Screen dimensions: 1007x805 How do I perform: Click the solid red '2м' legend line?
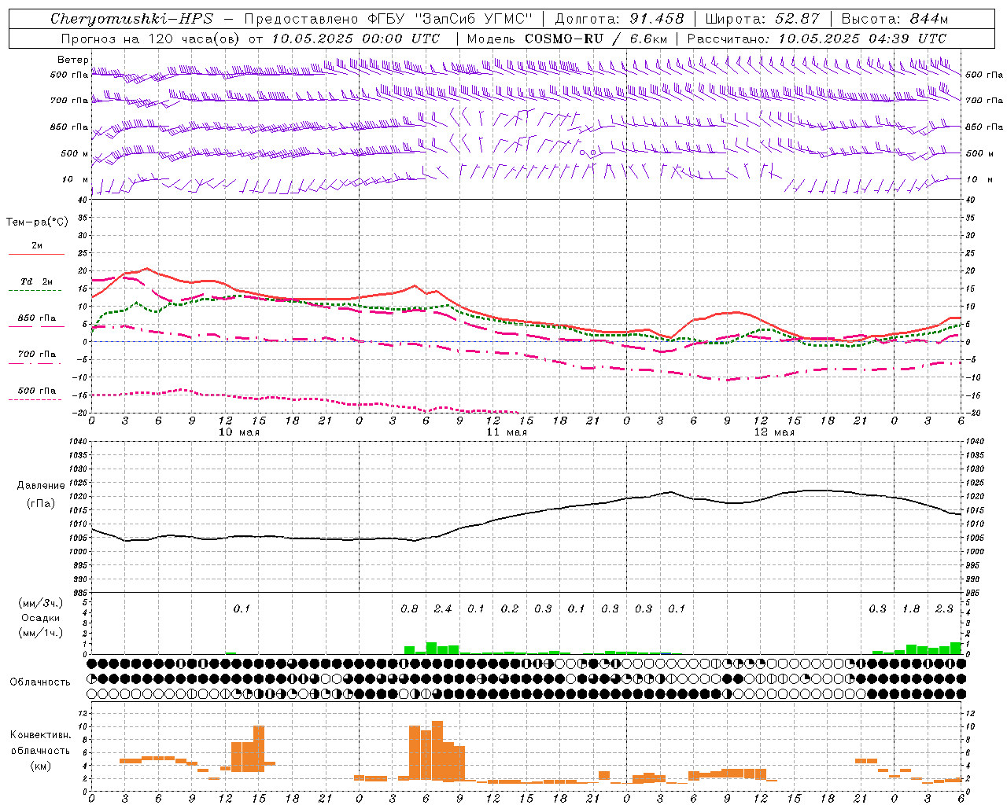tap(36, 254)
